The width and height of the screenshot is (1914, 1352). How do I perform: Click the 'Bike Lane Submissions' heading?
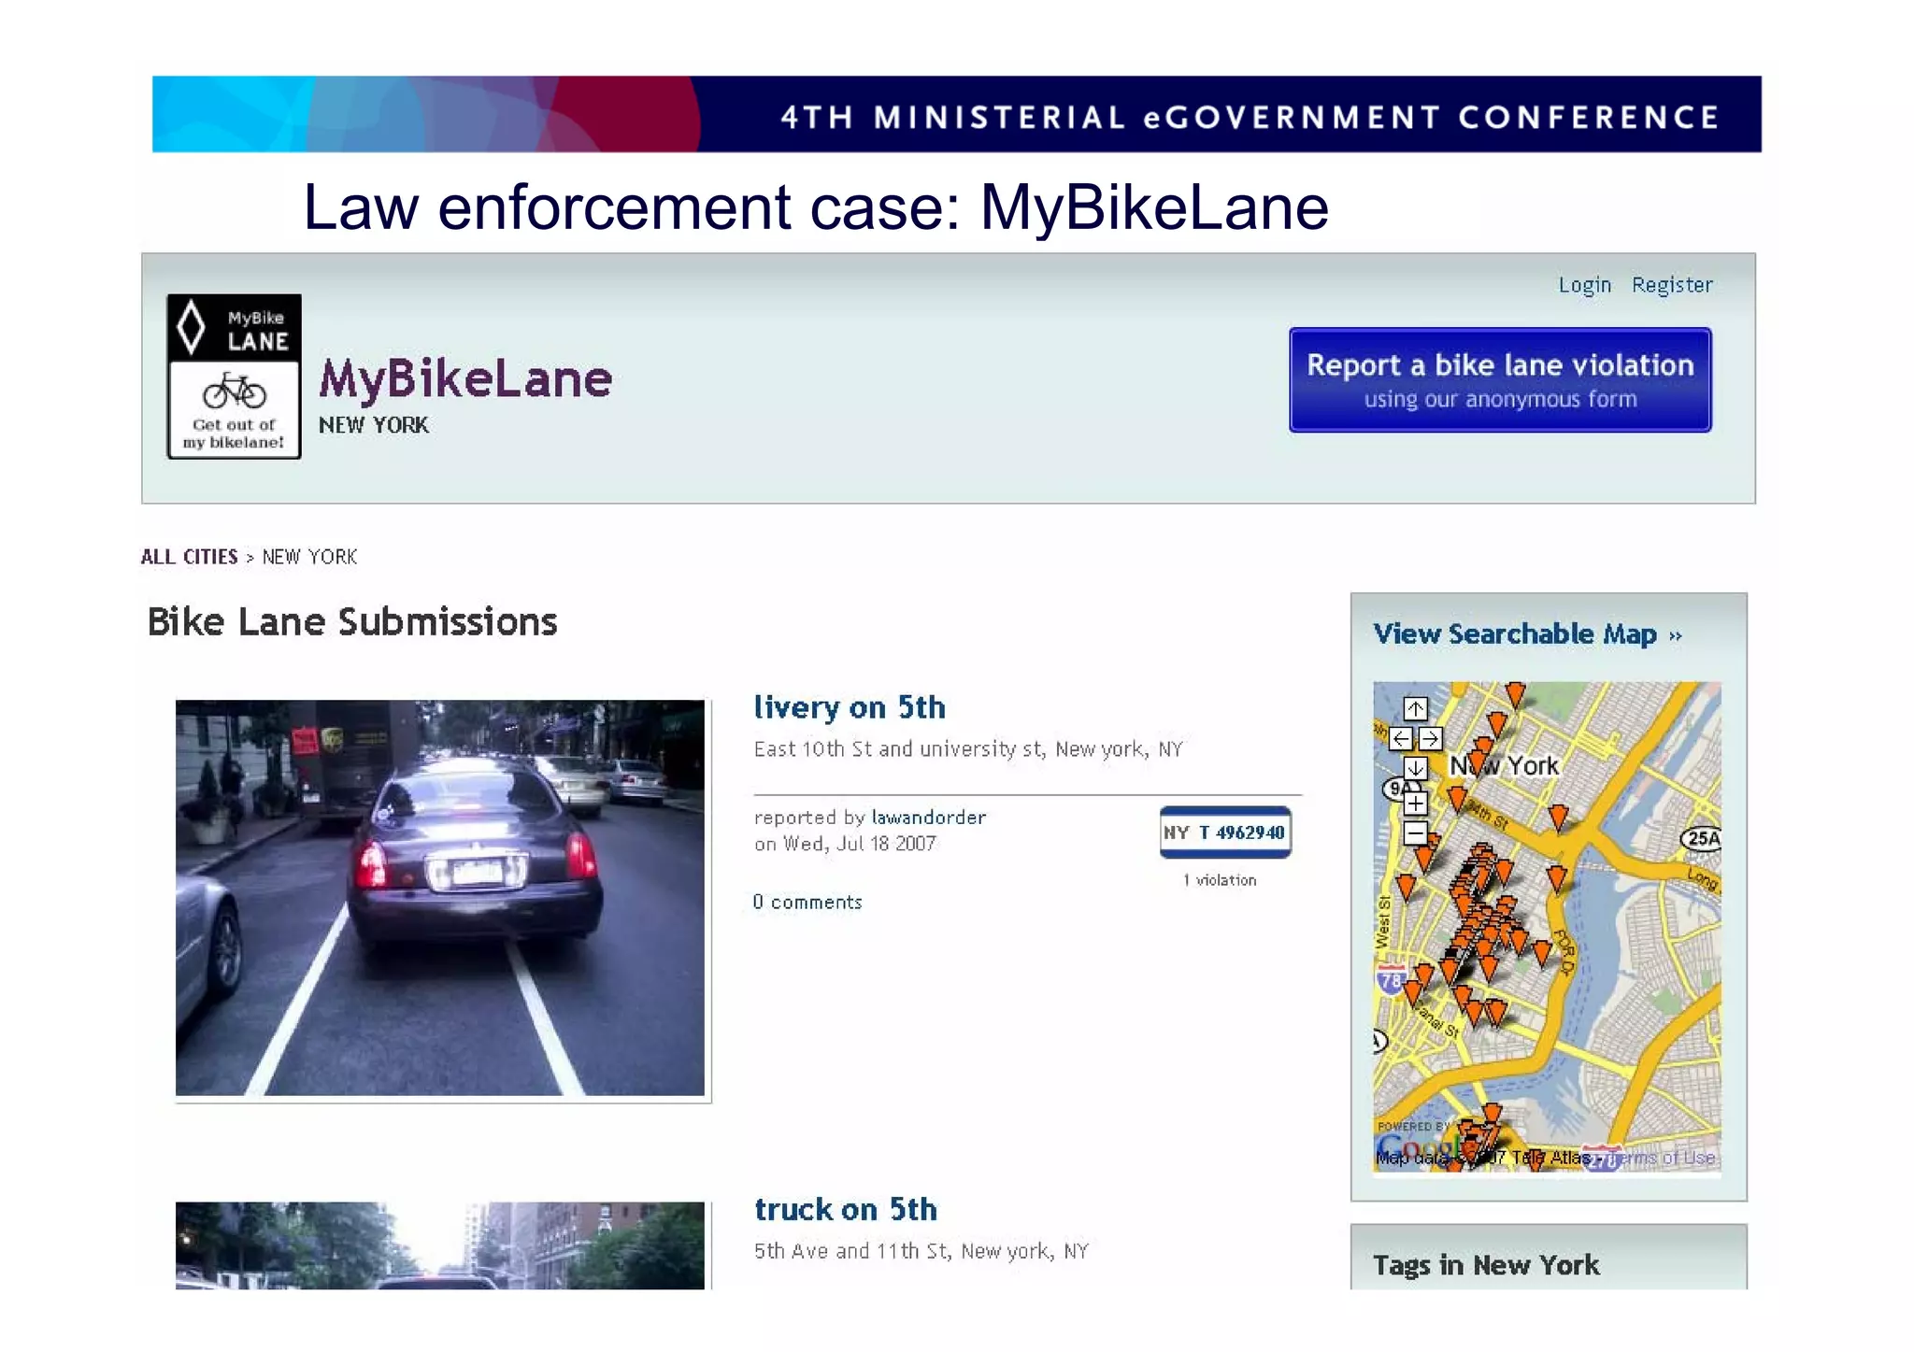pos(352,622)
